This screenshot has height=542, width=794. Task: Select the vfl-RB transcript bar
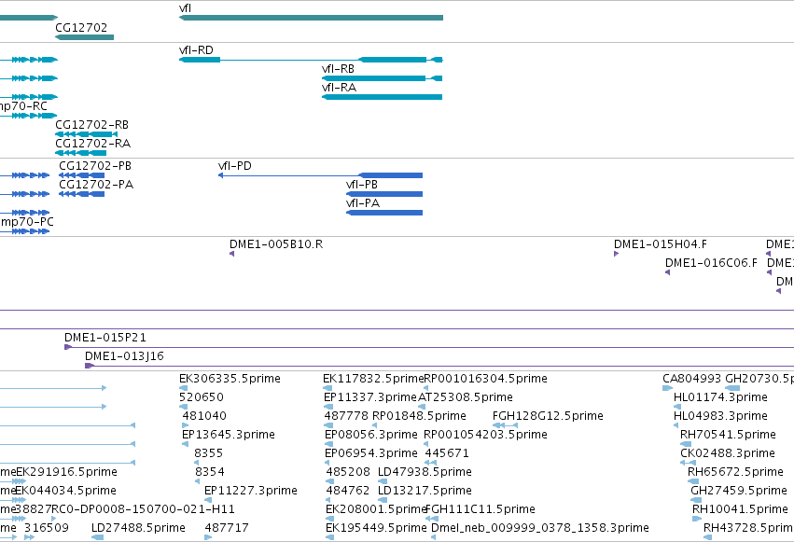(x=383, y=78)
